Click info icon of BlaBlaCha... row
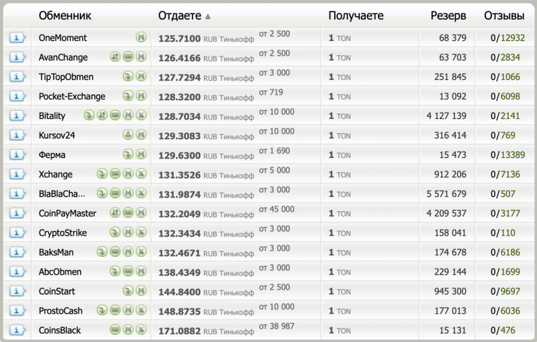 tap(17, 194)
